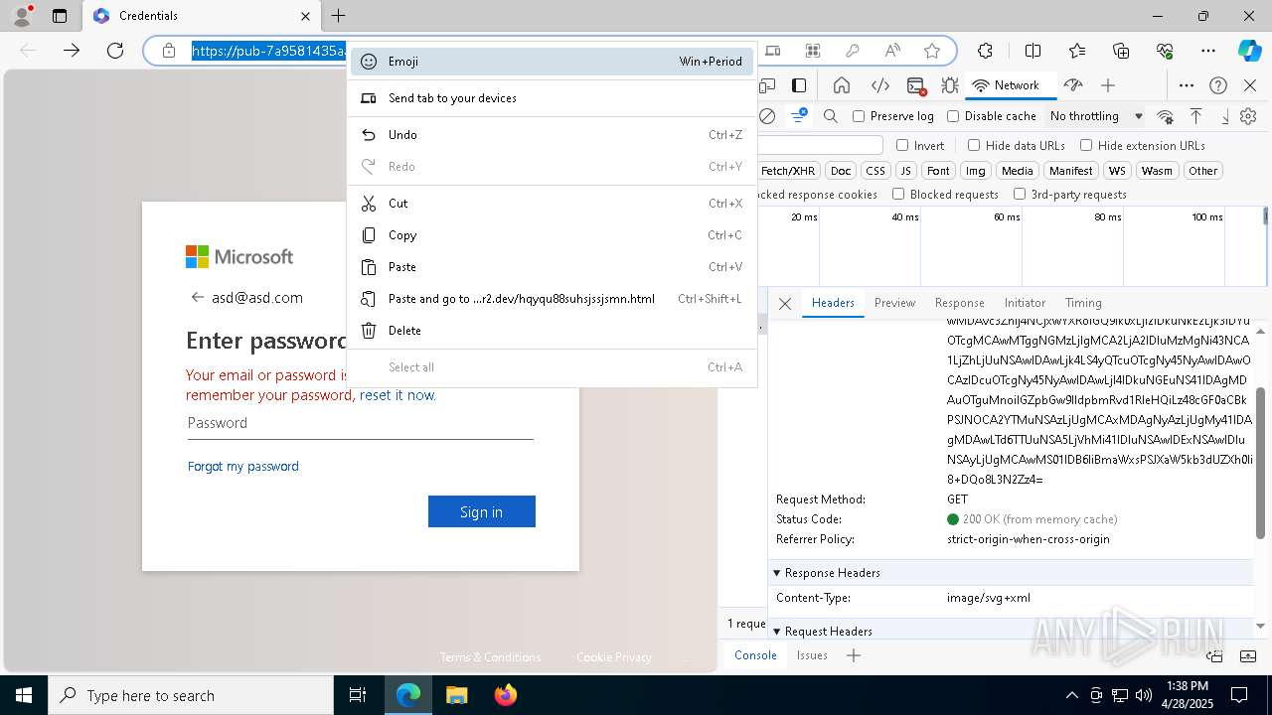Choose Paste in the context menu
This screenshot has width=1272, height=715.
click(x=552, y=267)
